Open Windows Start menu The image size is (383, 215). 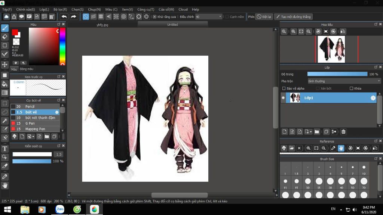coord(7,209)
